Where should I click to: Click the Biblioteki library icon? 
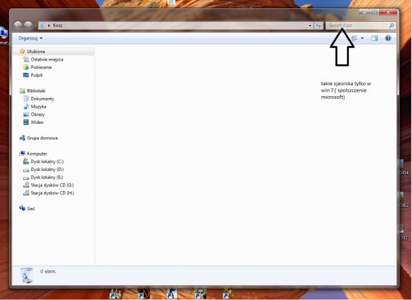click(23, 91)
